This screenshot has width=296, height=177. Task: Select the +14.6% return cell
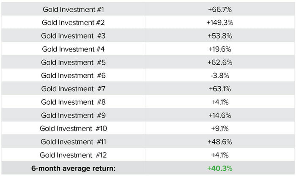pos(219,115)
